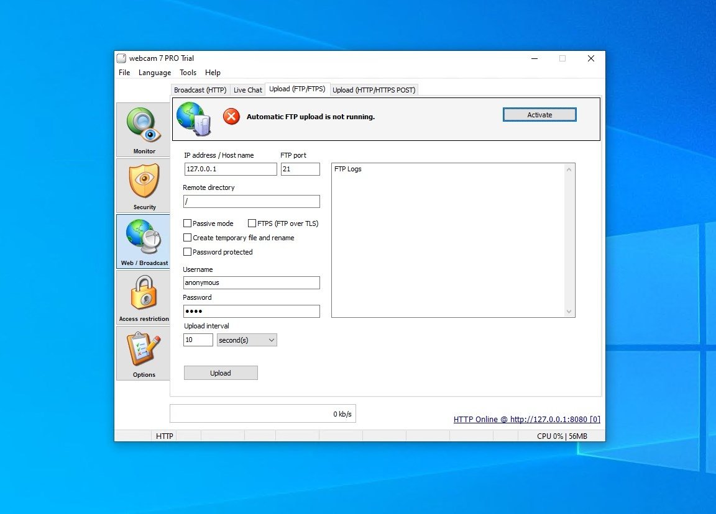Click the FTP globe server icon
Viewport: 716px width, 514px height.
[x=194, y=119]
